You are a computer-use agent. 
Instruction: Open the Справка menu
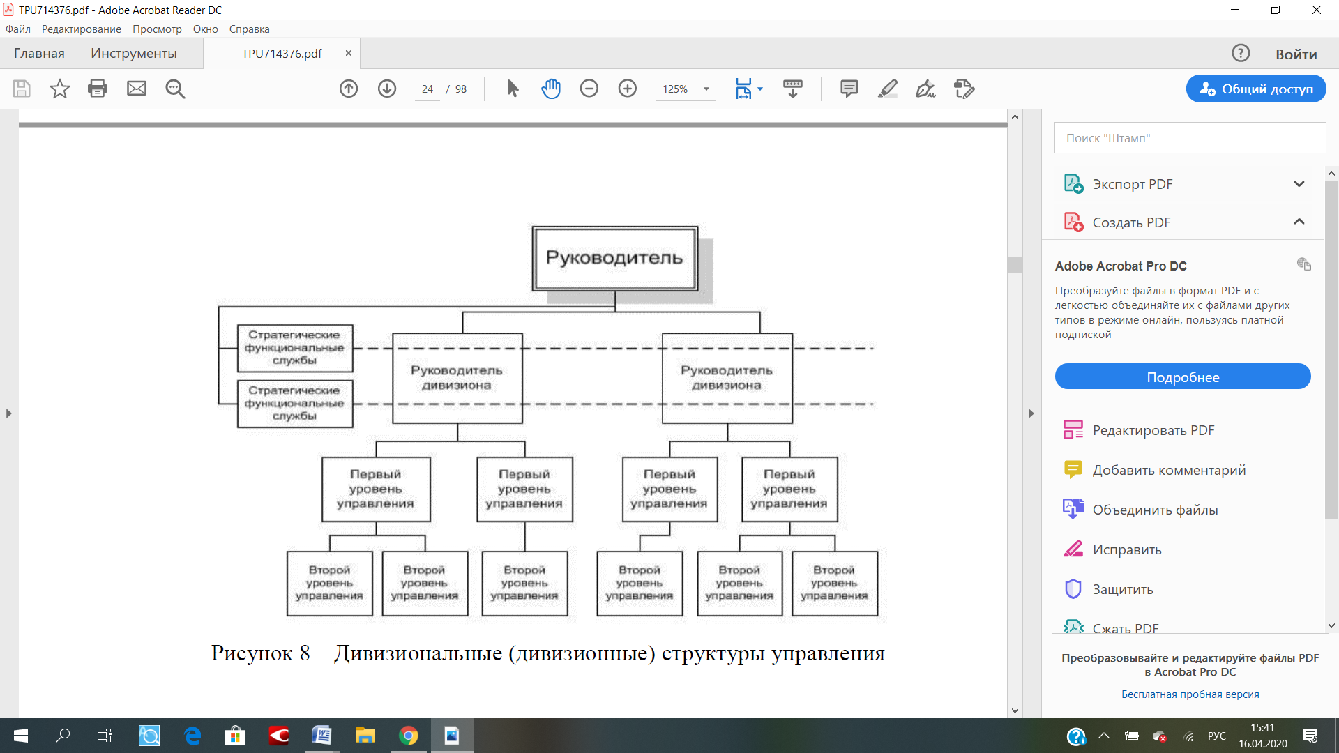pos(249,29)
